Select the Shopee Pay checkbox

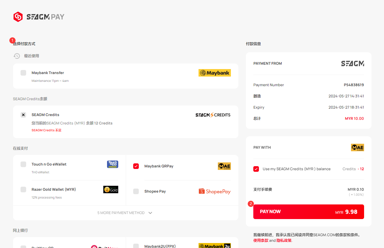[136, 191]
